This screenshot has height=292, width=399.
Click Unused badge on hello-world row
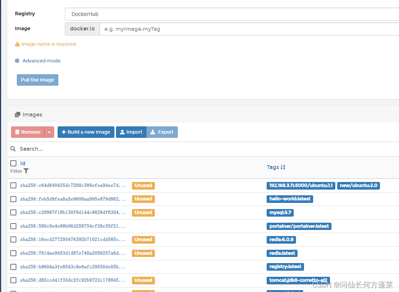coord(143,199)
